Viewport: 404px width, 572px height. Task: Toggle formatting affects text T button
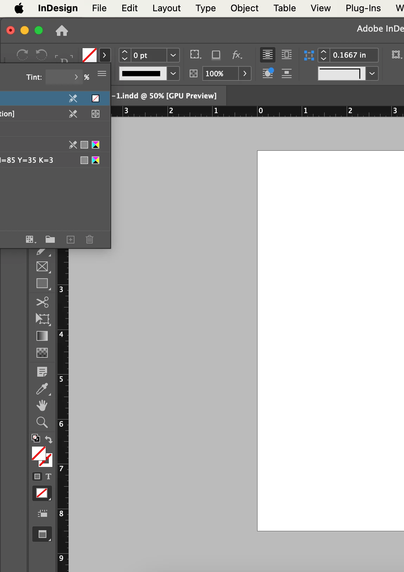48,476
